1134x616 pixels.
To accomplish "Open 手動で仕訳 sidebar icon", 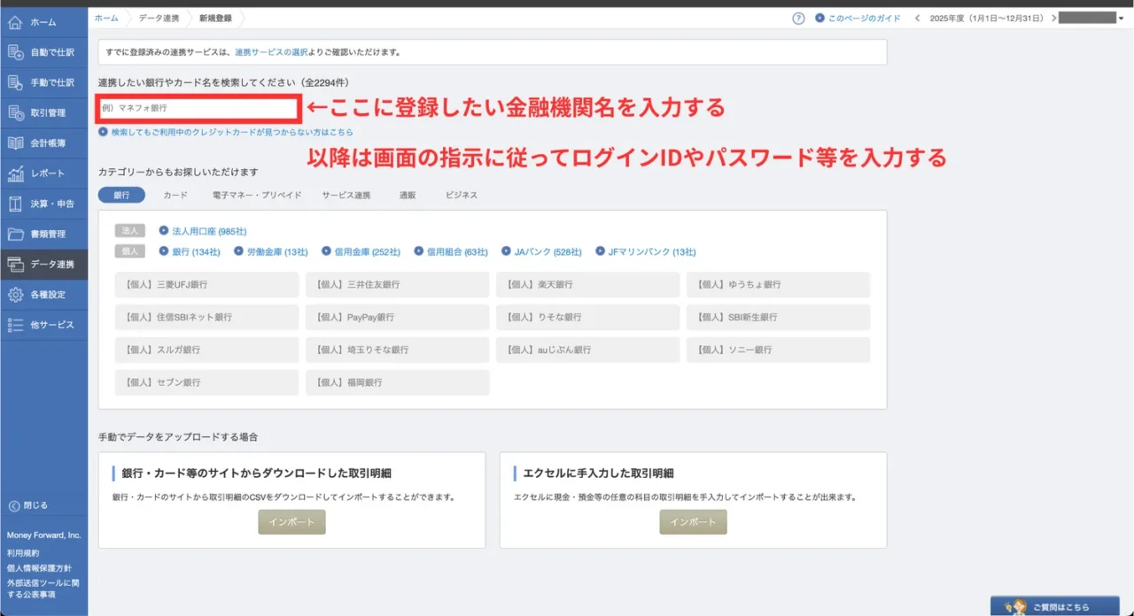I will [x=15, y=82].
